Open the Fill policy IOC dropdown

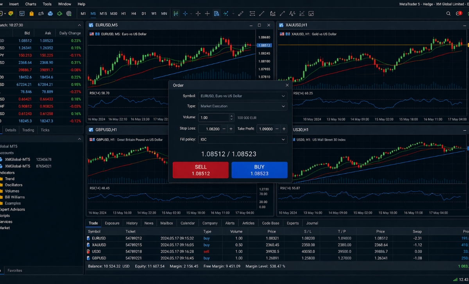pos(243,139)
